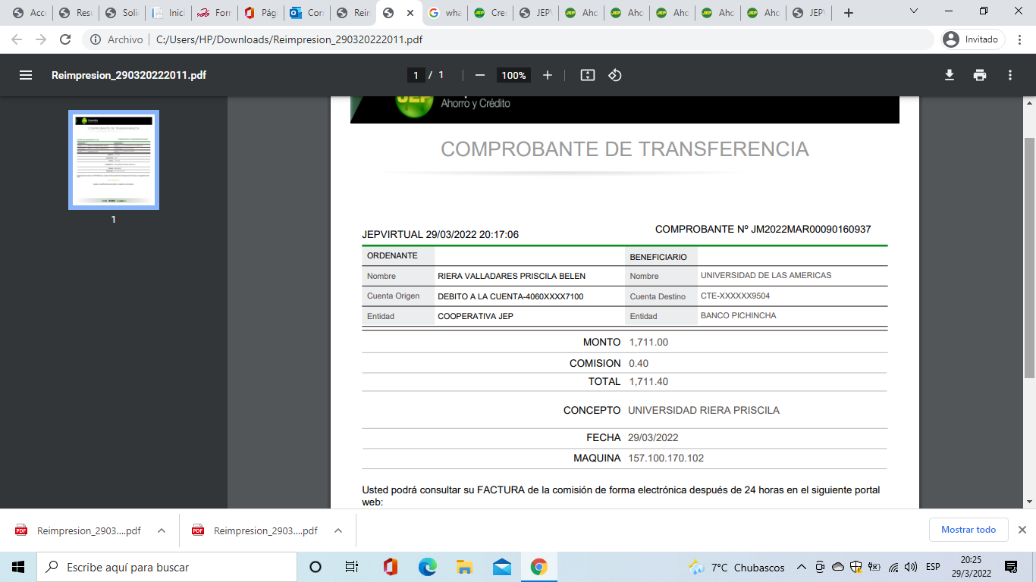Show hidden system tray icons

802,567
